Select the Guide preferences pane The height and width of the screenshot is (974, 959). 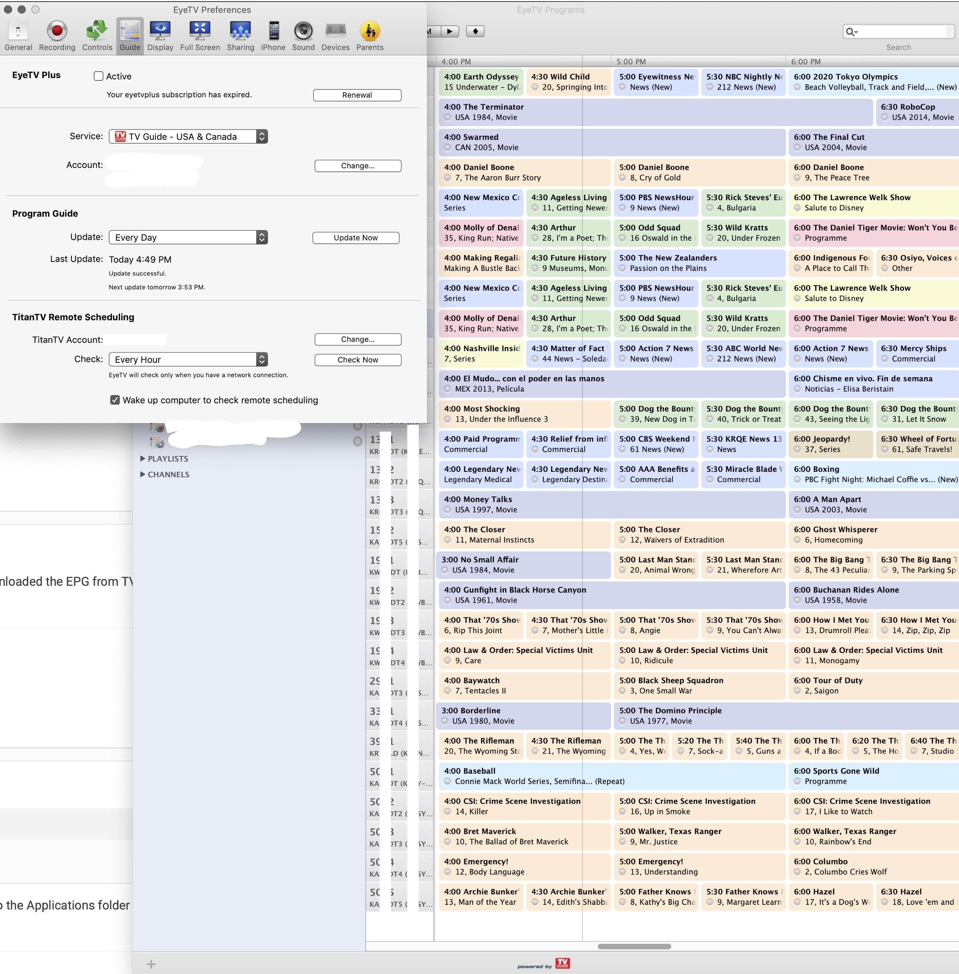coord(130,36)
